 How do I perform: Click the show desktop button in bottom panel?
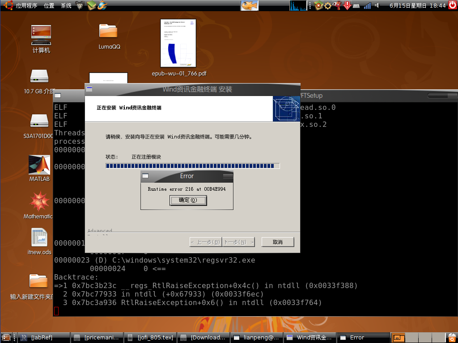coord(6,338)
